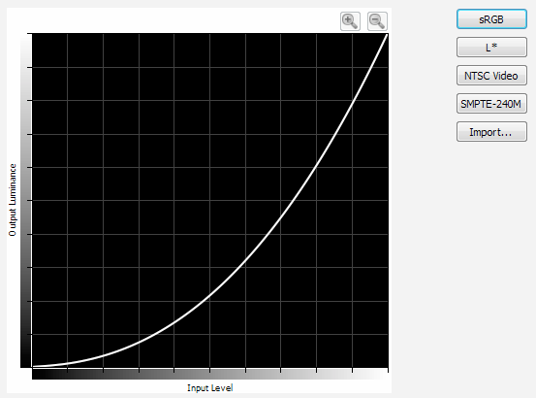
Task: Choose the NTSC Video preset
Action: coord(491,76)
